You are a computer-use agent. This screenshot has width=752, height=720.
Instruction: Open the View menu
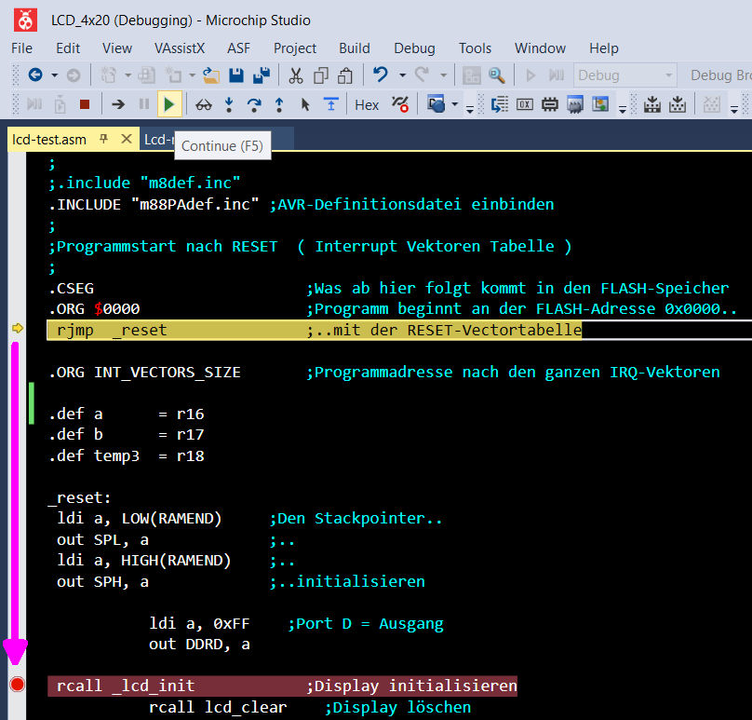[x=117, y=48]
